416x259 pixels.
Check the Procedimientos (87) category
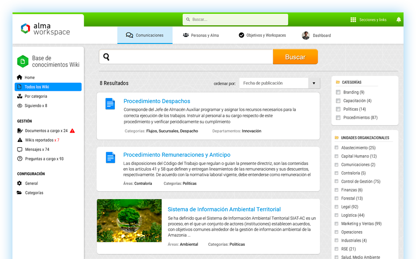338,118
